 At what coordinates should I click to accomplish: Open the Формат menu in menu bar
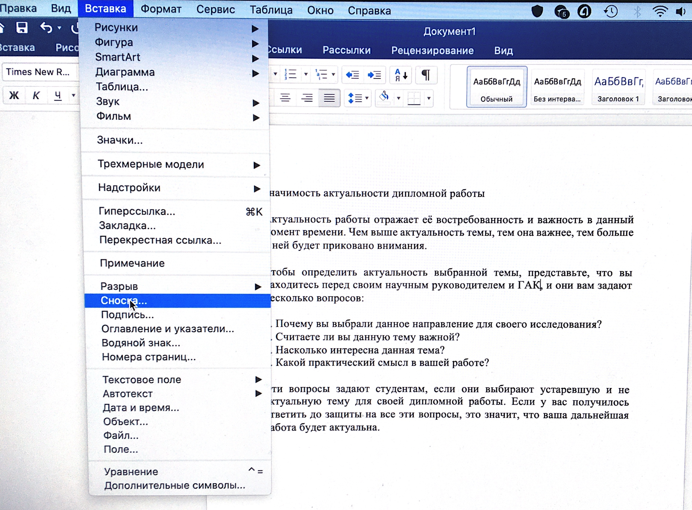[161, 9]
